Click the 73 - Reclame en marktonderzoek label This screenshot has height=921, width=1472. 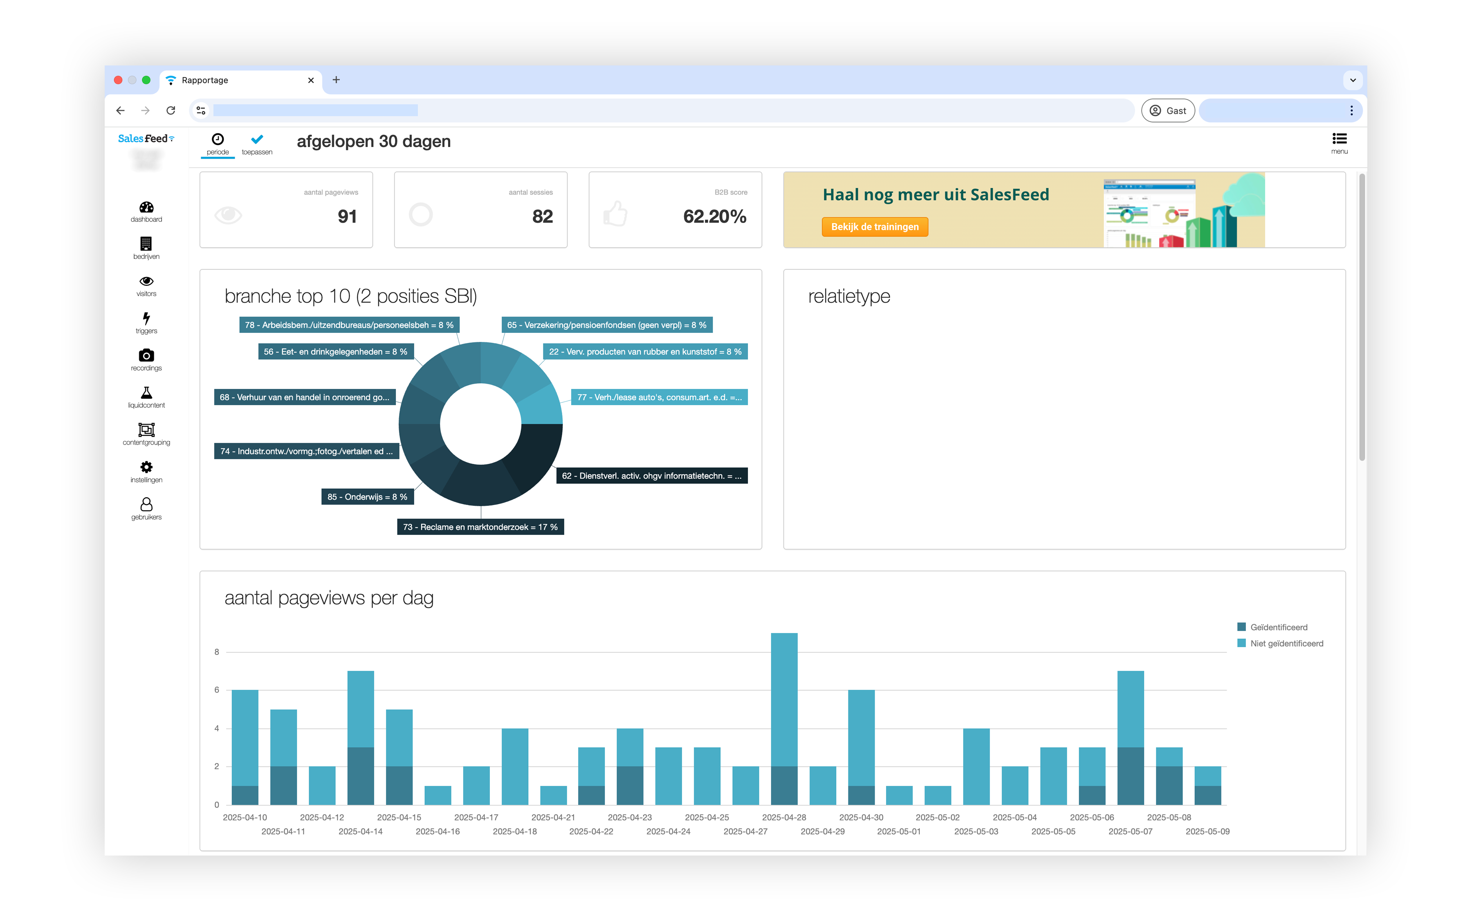coord(480,527)
